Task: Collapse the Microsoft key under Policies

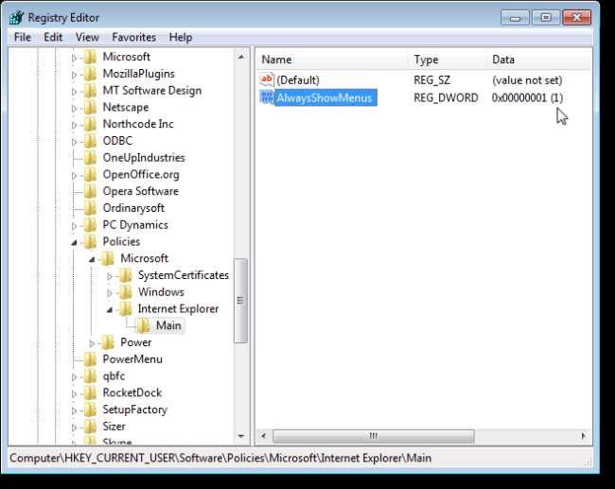Action: (x=92, y=259)
